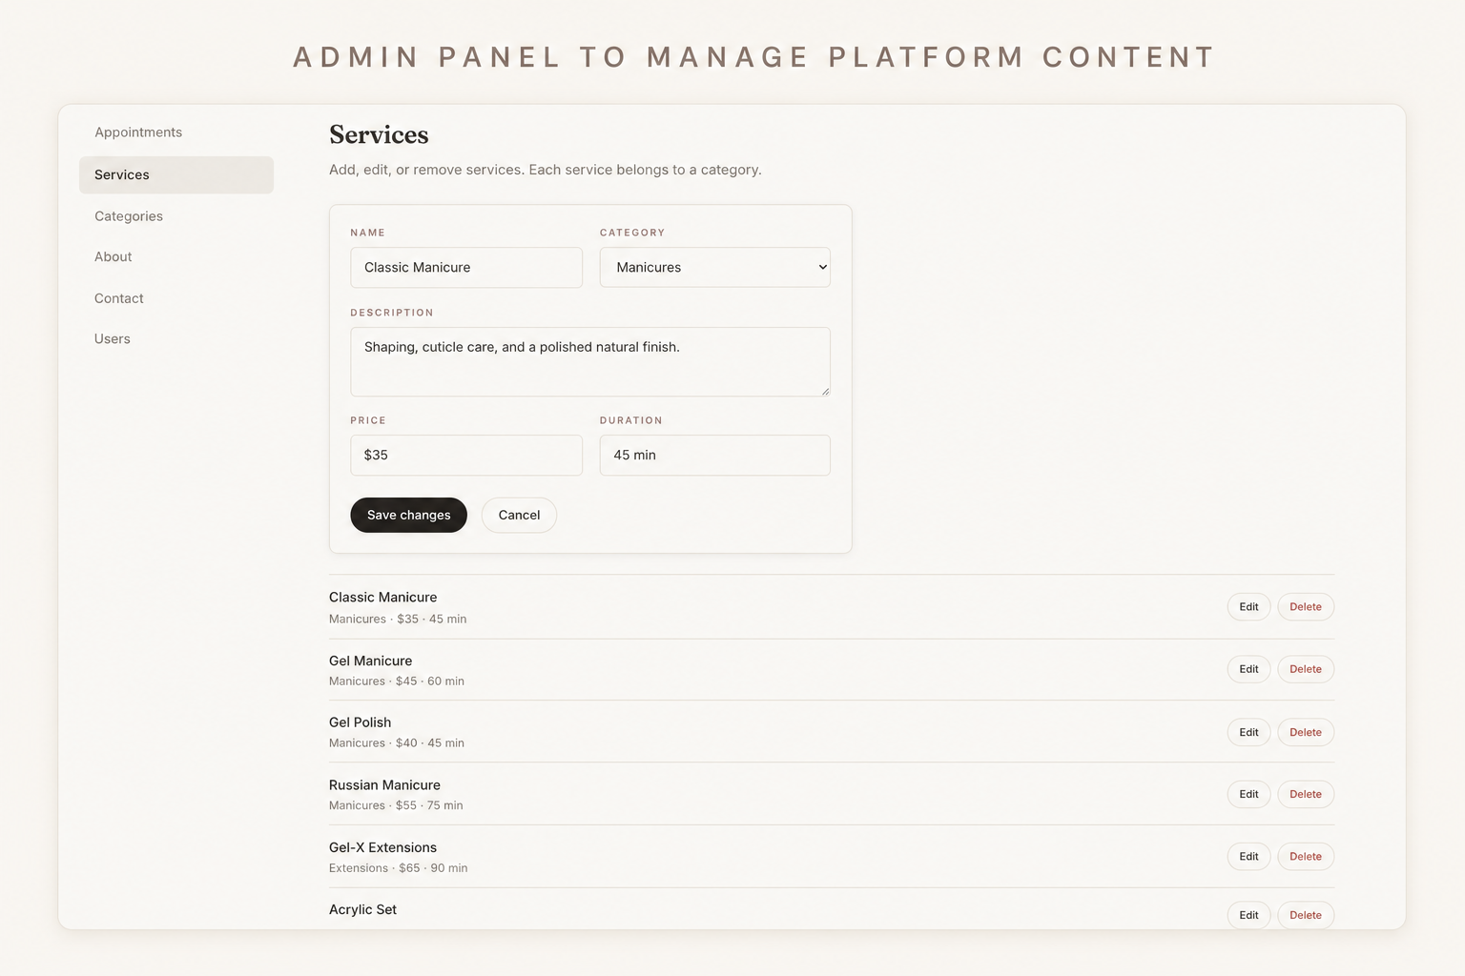The image size is (1465, 976).
Task: Delete the Russian Manicure service
Action: tap(1306, 794)
